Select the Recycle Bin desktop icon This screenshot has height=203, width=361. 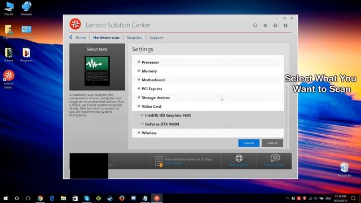(345, 170)
